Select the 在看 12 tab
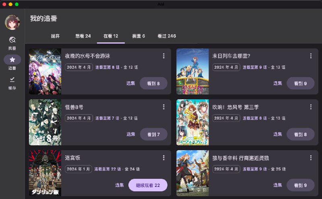The height and width of the screenshot is (199, 322). [x=111, y=36]
